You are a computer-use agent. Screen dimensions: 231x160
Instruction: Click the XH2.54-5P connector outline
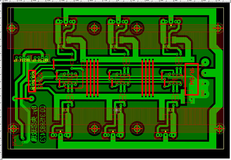pos(32,81)
